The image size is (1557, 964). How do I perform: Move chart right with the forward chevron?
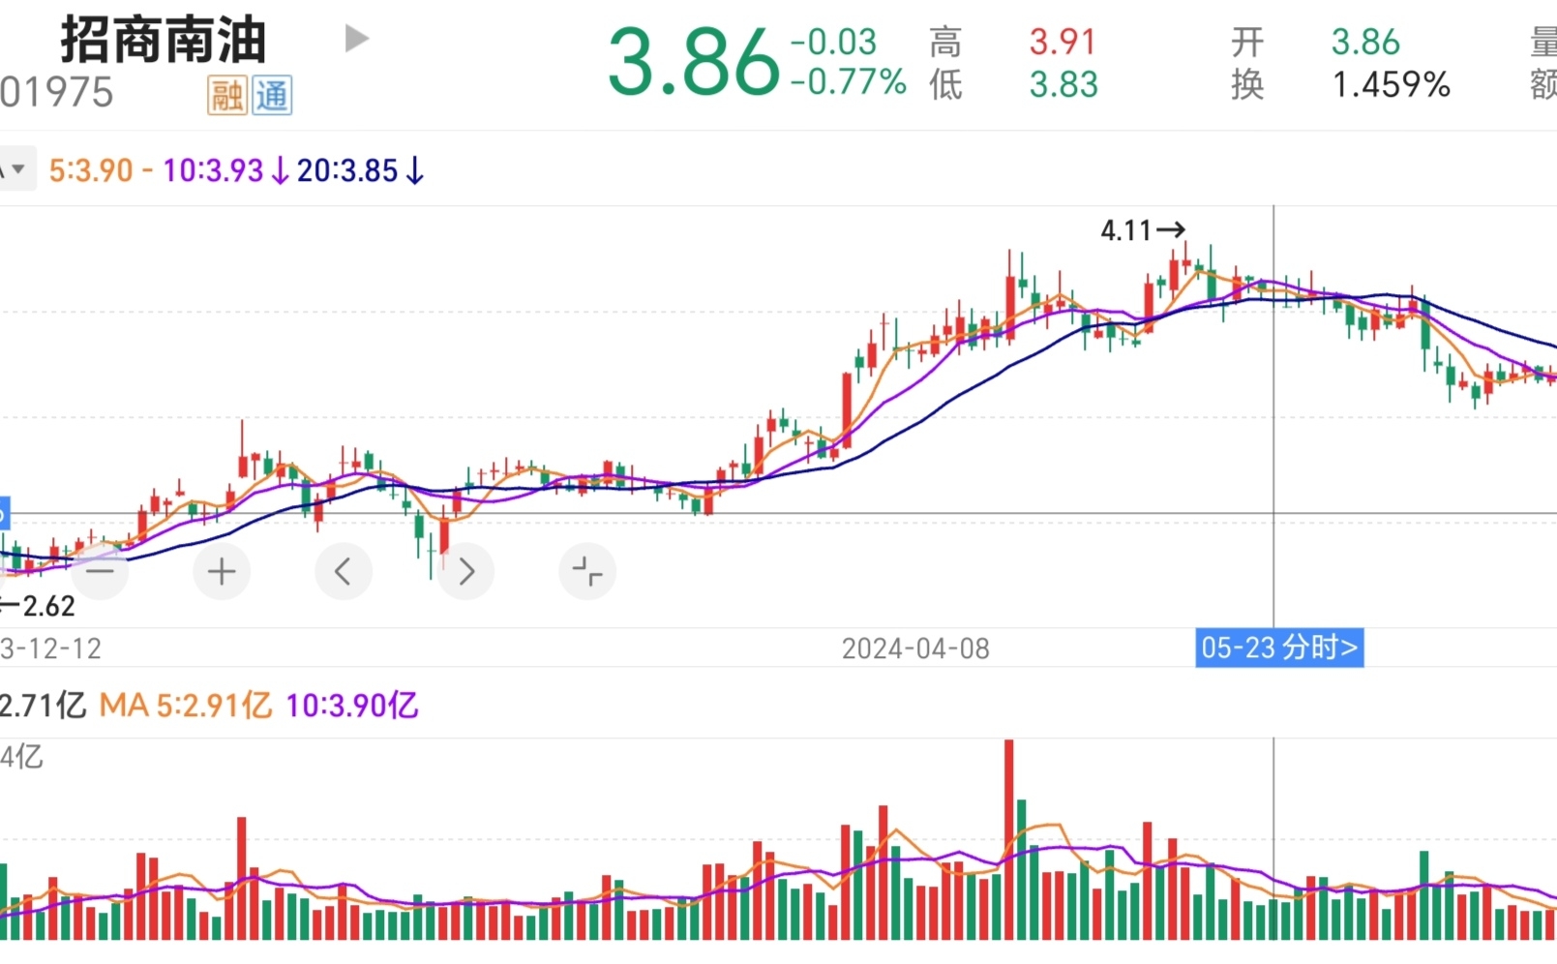coord(465,571)
